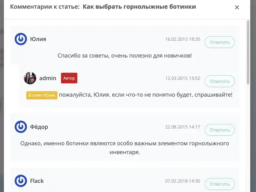
Task: Open admin's profile picture
Action: [x=30, y=78]
